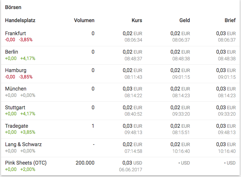Click the Geld column header
The width and height of the screenshot is (241, 177).
pyautogui.click(x=185, y=20)
